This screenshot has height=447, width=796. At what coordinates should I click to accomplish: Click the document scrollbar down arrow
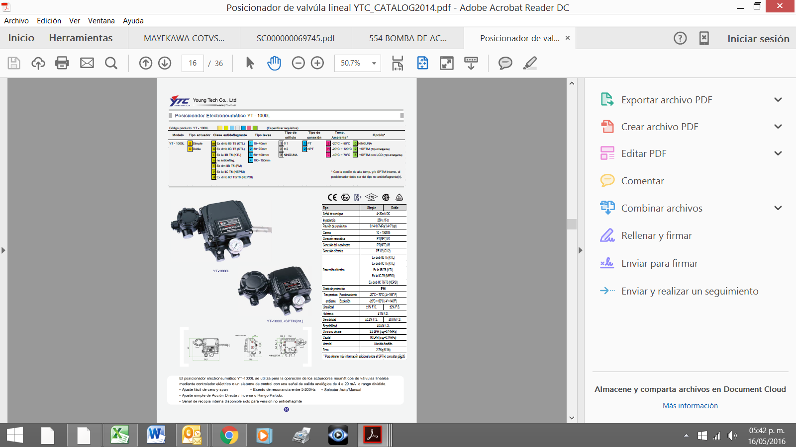click(x=572, y=418)
